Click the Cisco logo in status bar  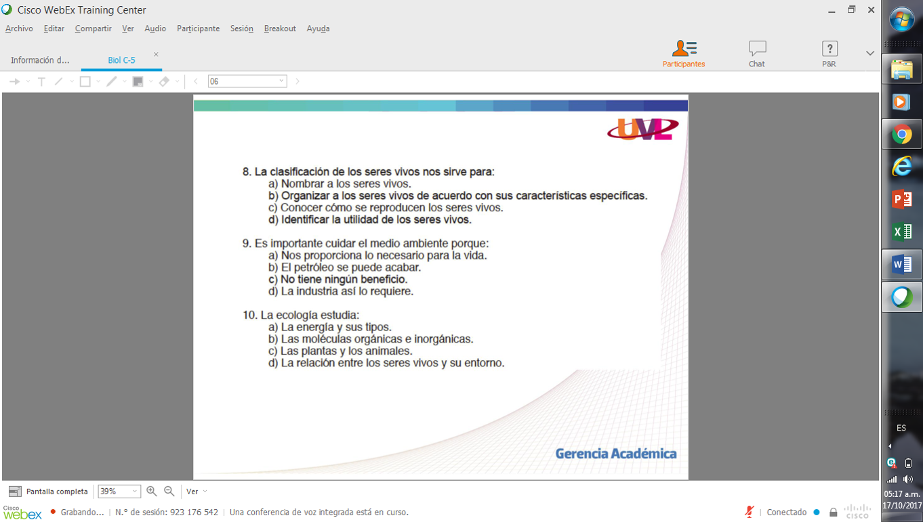857,511
